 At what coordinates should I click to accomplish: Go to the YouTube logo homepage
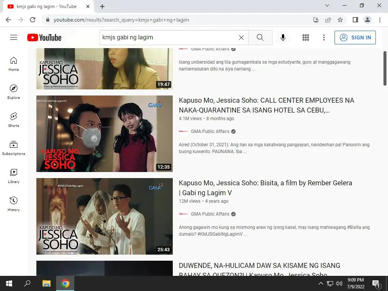tap(44, 38)
